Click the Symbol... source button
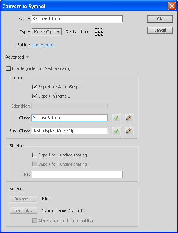The image size is (178, 233). tap(23, 210)
